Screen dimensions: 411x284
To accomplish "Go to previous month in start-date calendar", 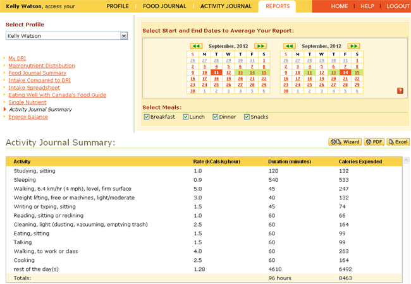I will [x=196, y=46].
